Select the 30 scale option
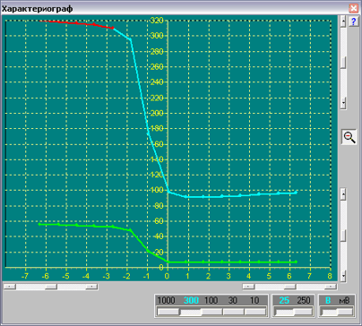 (x=233, y=300)
